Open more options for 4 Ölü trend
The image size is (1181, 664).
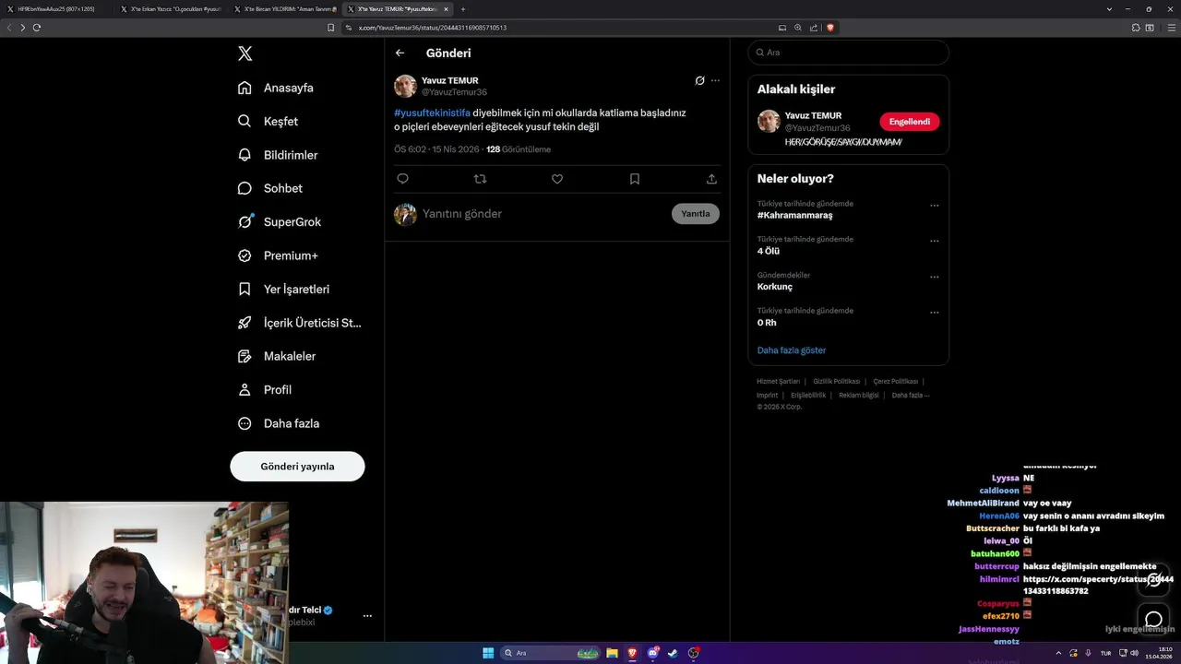[x=935, y=241]
